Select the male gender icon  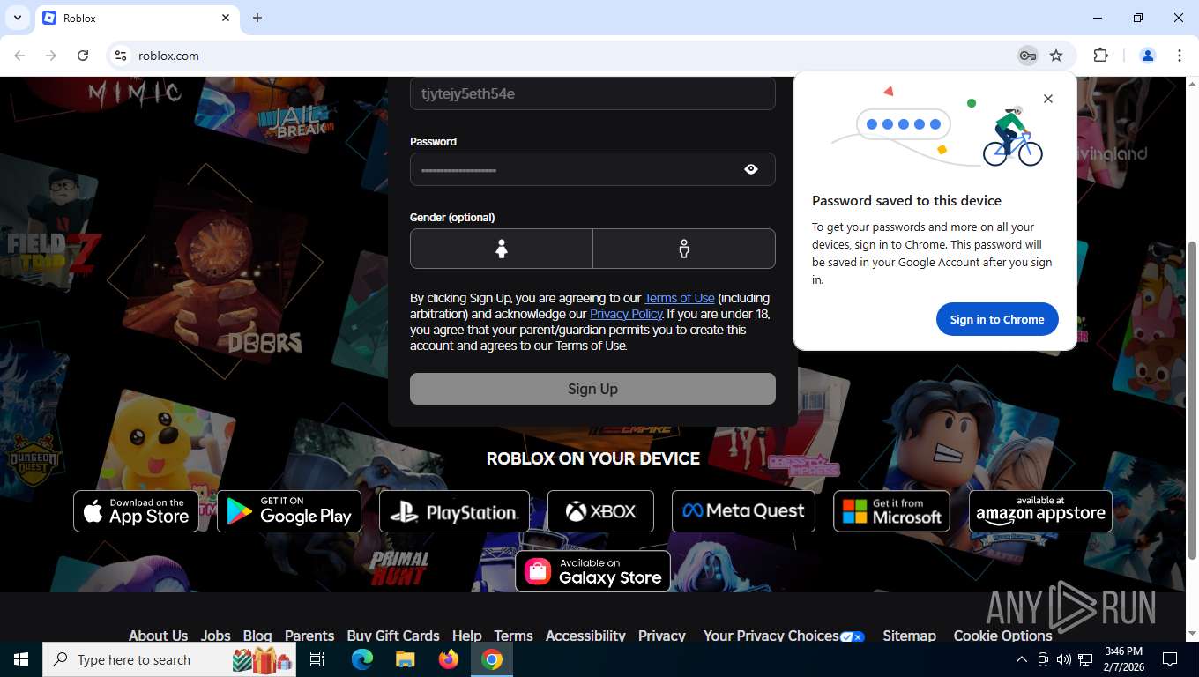coord(684,249)
